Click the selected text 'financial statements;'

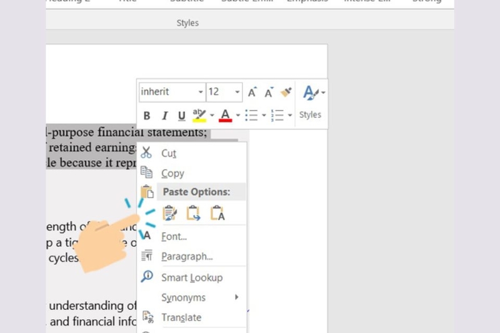[x=152, y=132]
